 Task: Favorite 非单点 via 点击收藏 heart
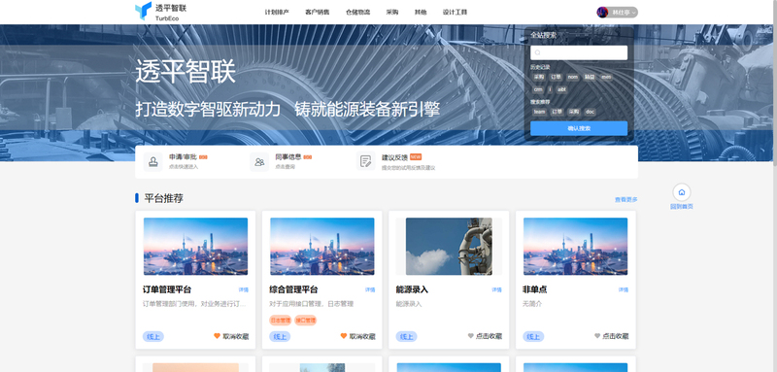coord(597,336)
